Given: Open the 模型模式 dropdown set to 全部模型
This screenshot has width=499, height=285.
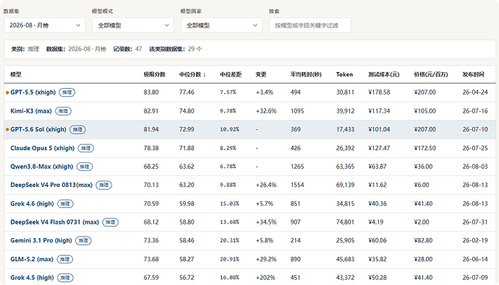Looking at the screenshot, I should 133,25.
